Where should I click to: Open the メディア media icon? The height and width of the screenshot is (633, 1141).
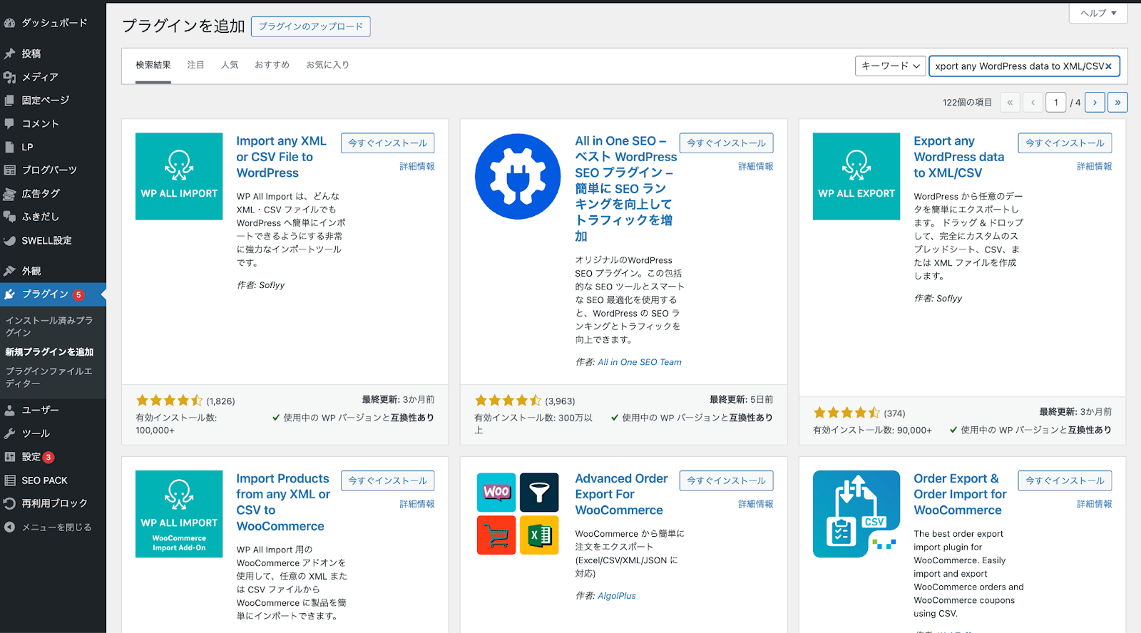(9, 77)
